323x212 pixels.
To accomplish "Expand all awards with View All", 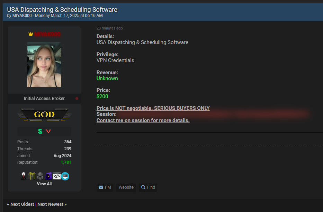I will [44, 184].
